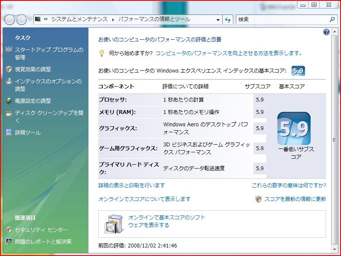
Task: Click the processor subscore 5.9 cell
Action: point(260,100)
